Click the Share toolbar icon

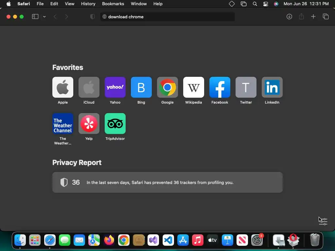tap(301, 17)
